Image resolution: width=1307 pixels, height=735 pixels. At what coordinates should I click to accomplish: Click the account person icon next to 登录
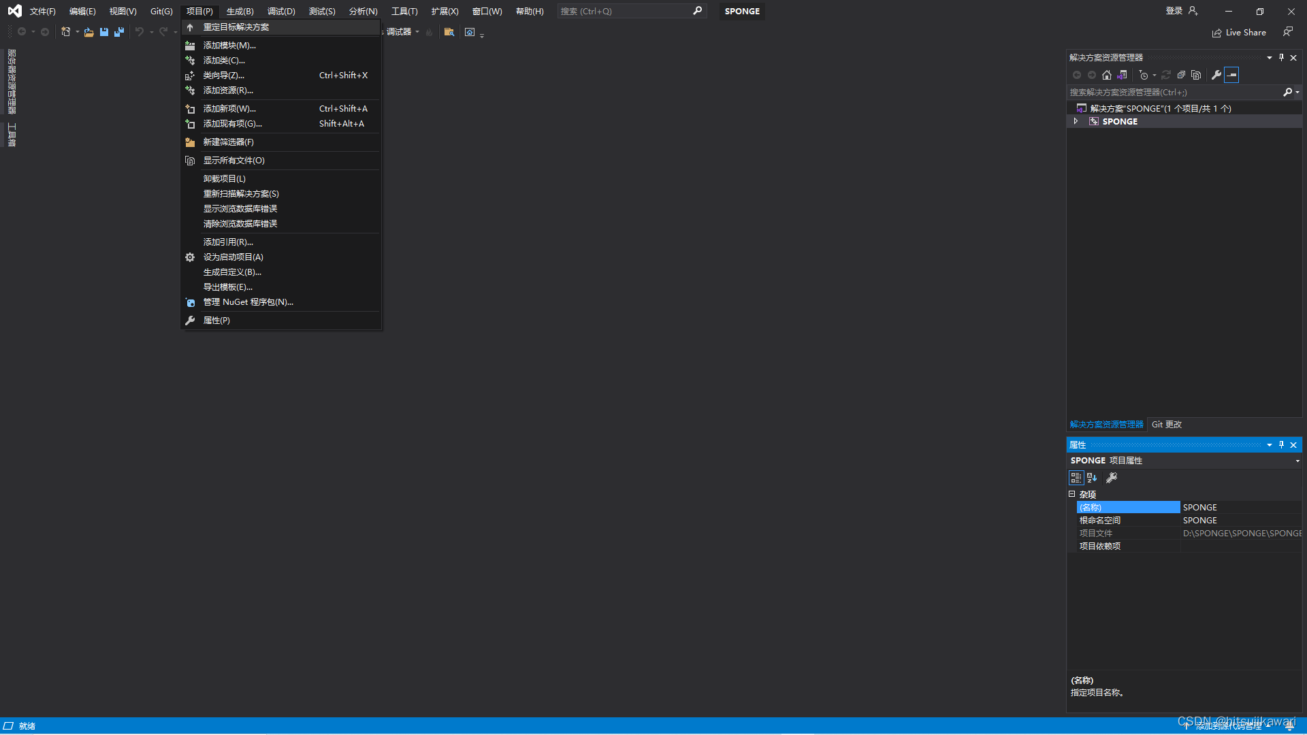coord(1193,11)
